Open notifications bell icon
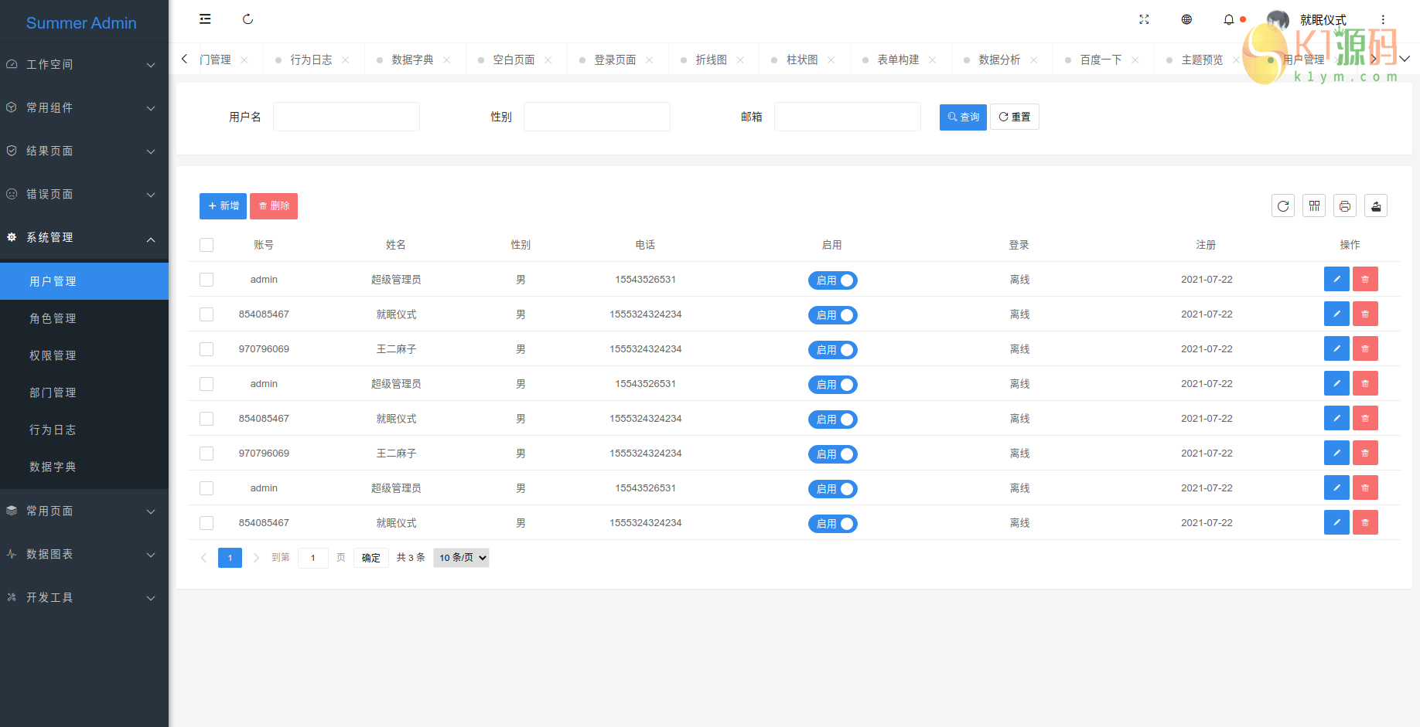1420x727 pixels. 1229,19
